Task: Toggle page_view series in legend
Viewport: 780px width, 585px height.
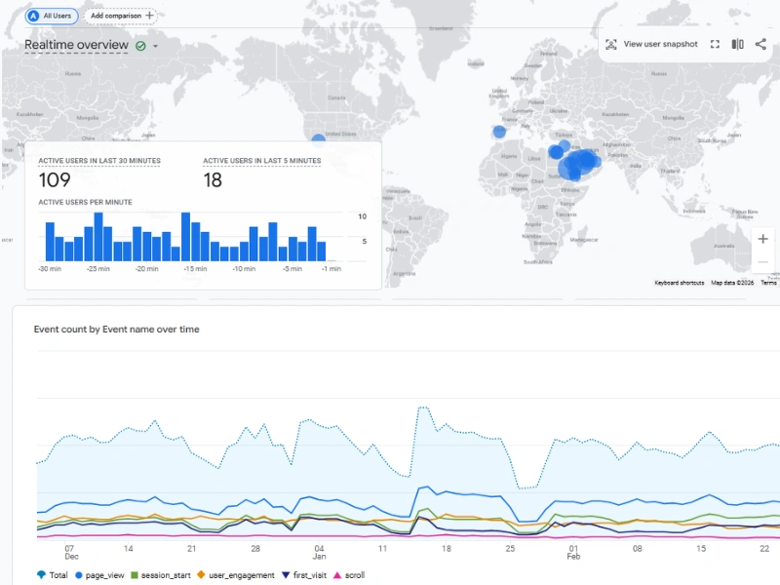Action: (105, 575)
